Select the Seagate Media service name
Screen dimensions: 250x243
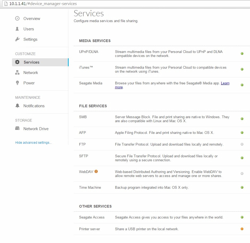coord(91,83)
